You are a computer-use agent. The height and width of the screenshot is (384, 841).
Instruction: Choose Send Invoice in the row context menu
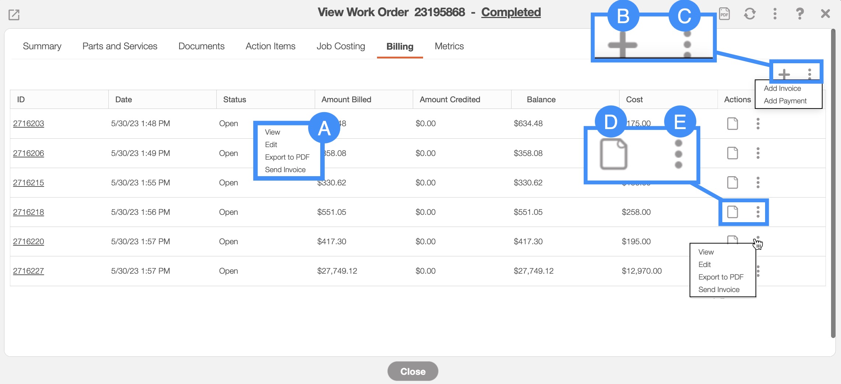coord(719,289)
